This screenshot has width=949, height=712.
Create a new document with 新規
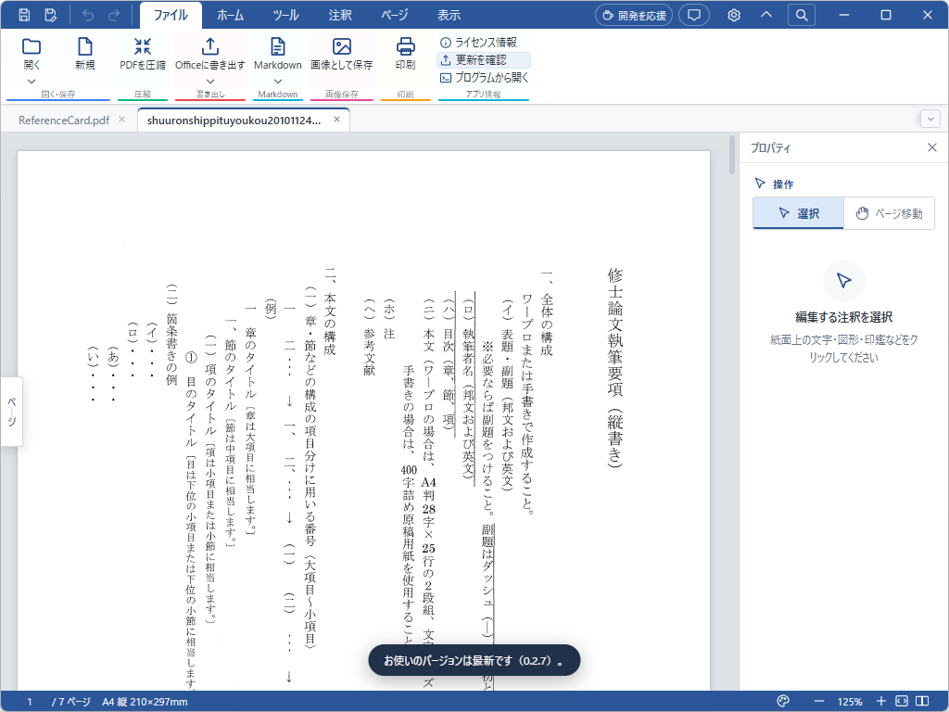point(84,54)
